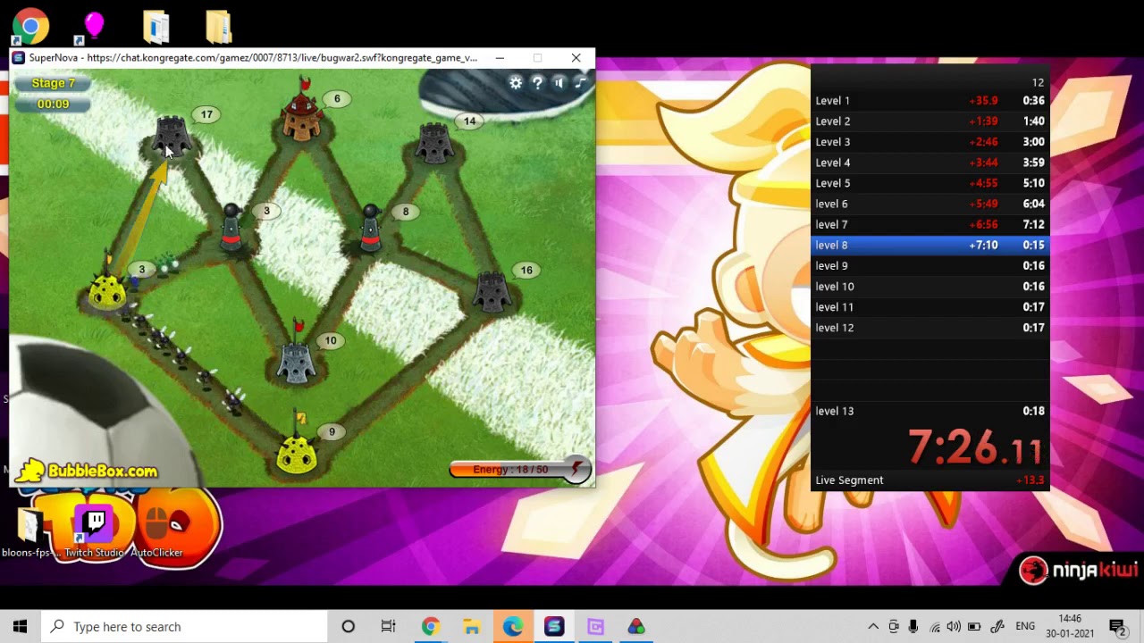Open the tray Wi-Fi network icon
Image resolution: width=1144 pixels, height=643 pixels.
(934, 627)
